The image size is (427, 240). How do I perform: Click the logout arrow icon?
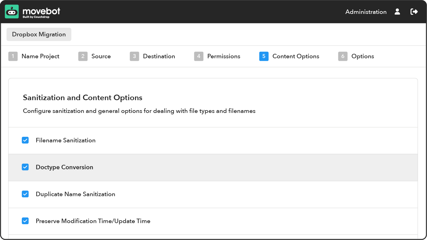[x=414, y=12]
